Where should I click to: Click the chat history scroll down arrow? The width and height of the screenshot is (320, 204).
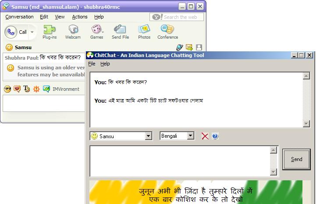click(306, 124)
